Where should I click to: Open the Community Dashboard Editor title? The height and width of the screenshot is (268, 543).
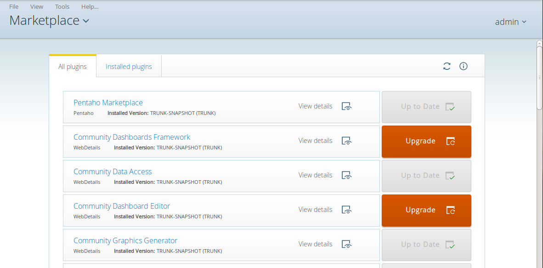(122, 206)
